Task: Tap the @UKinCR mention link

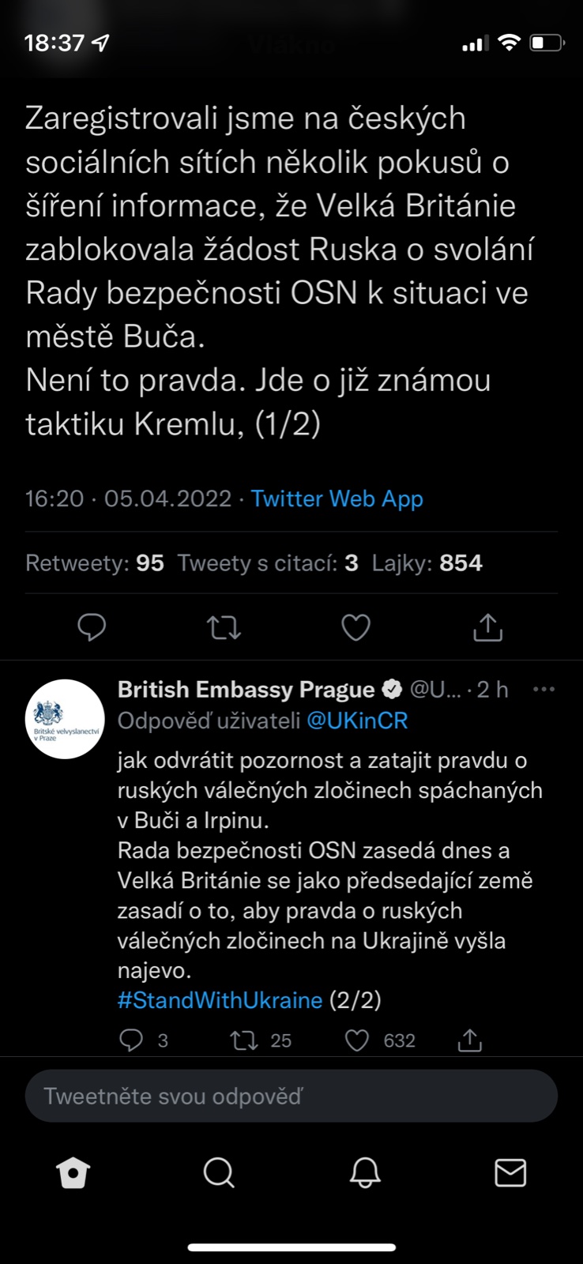Action: click(357, 720)
